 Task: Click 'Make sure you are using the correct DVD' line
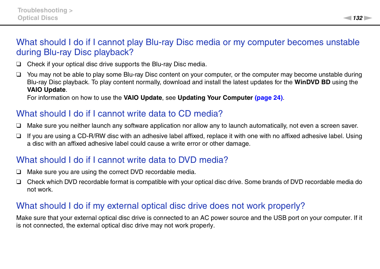pos(112,172)
